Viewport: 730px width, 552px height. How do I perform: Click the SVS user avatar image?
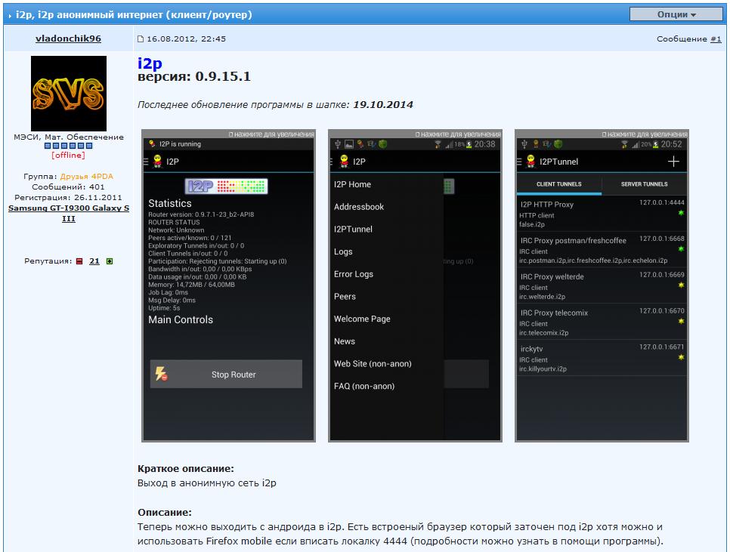click(69, 94)
